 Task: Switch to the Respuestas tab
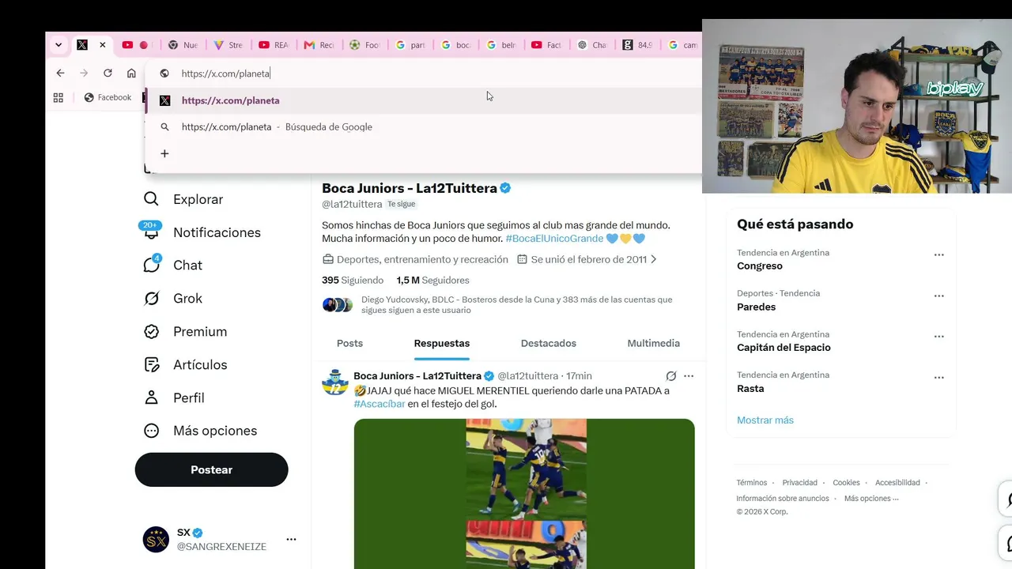click(x=442, y=343)
